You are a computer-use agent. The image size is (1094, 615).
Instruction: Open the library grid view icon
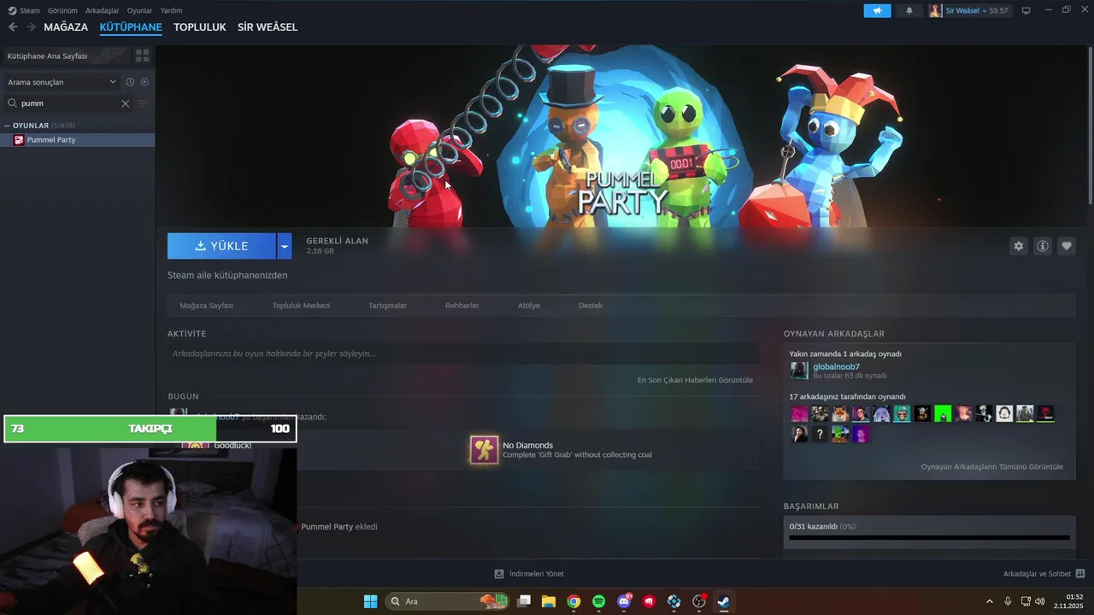coord(142,56)
